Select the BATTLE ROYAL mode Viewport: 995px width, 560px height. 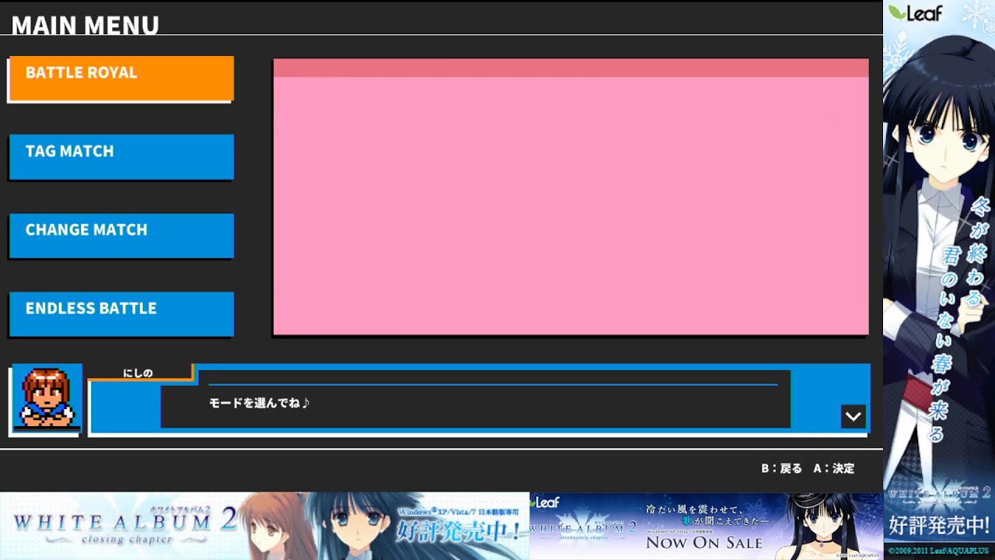120,78
